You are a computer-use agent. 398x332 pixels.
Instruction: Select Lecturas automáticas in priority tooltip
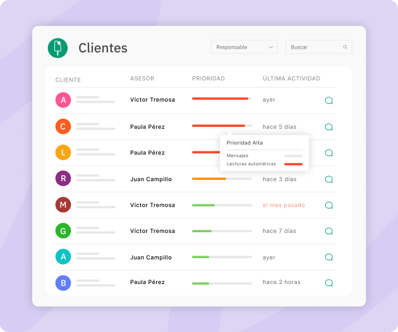point(251,164)
